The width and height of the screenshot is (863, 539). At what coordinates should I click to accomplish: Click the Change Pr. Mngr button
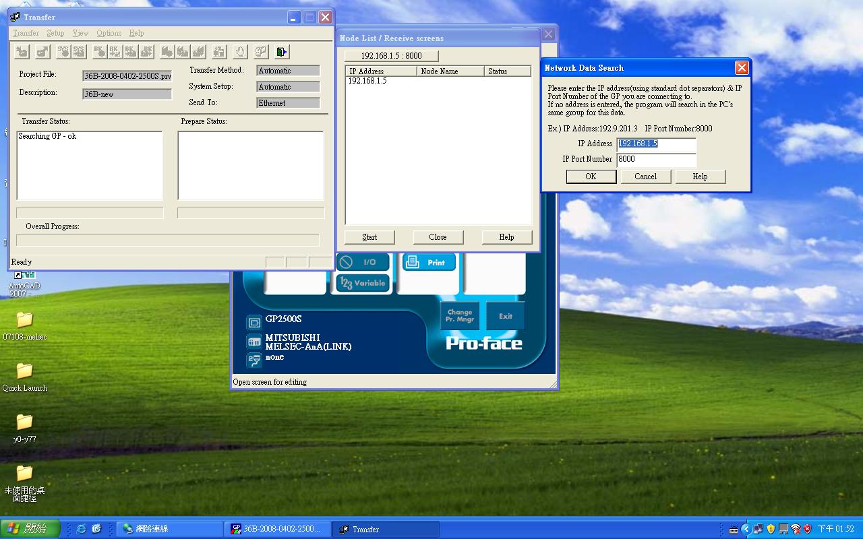(x=460, y=315)
